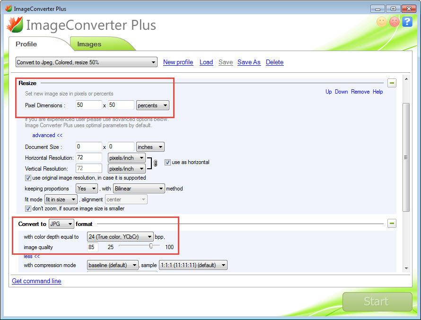The height and width of the screenshot is (320, 421).
Task: Click the 'Delete' profile link
Action: click(275, 62)
